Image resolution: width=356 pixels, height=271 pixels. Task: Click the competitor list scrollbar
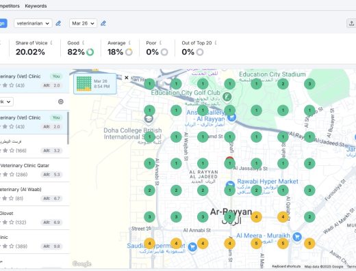(68, 128)
